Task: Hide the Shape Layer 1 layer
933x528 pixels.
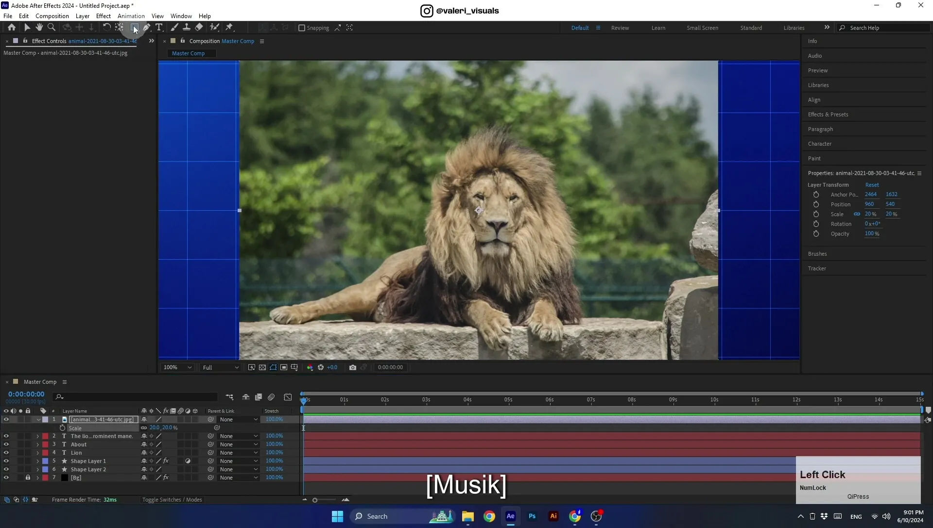Action: [x=6, y=461]
